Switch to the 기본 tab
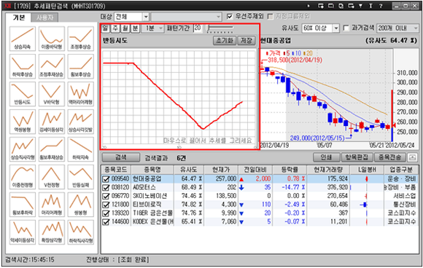 pyautogui.click(x=18, y=17)
